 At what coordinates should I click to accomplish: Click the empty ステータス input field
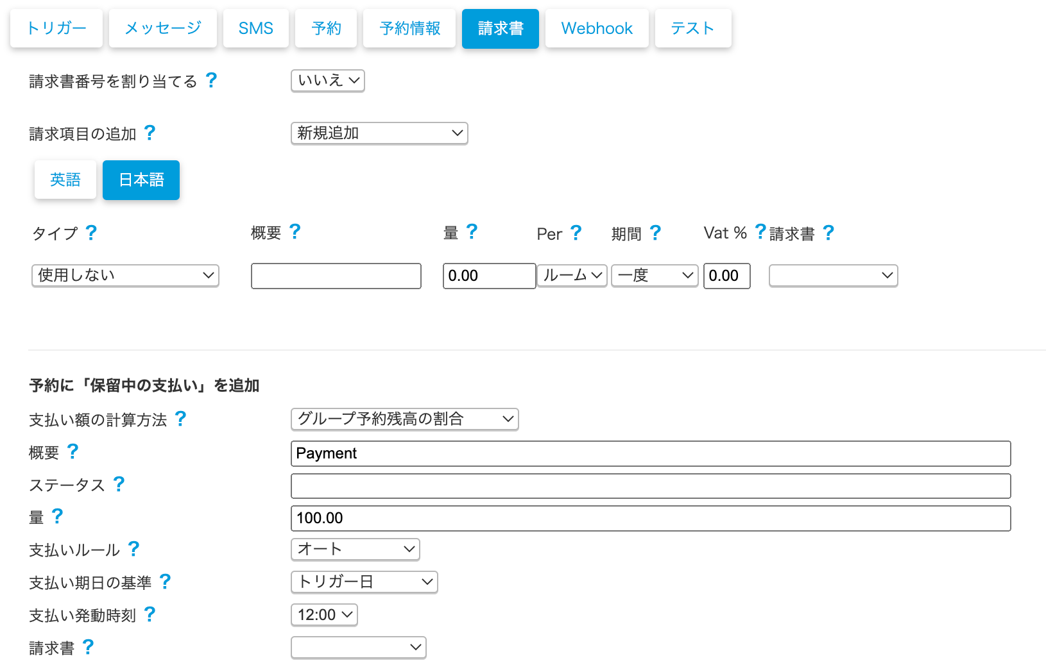650,486
